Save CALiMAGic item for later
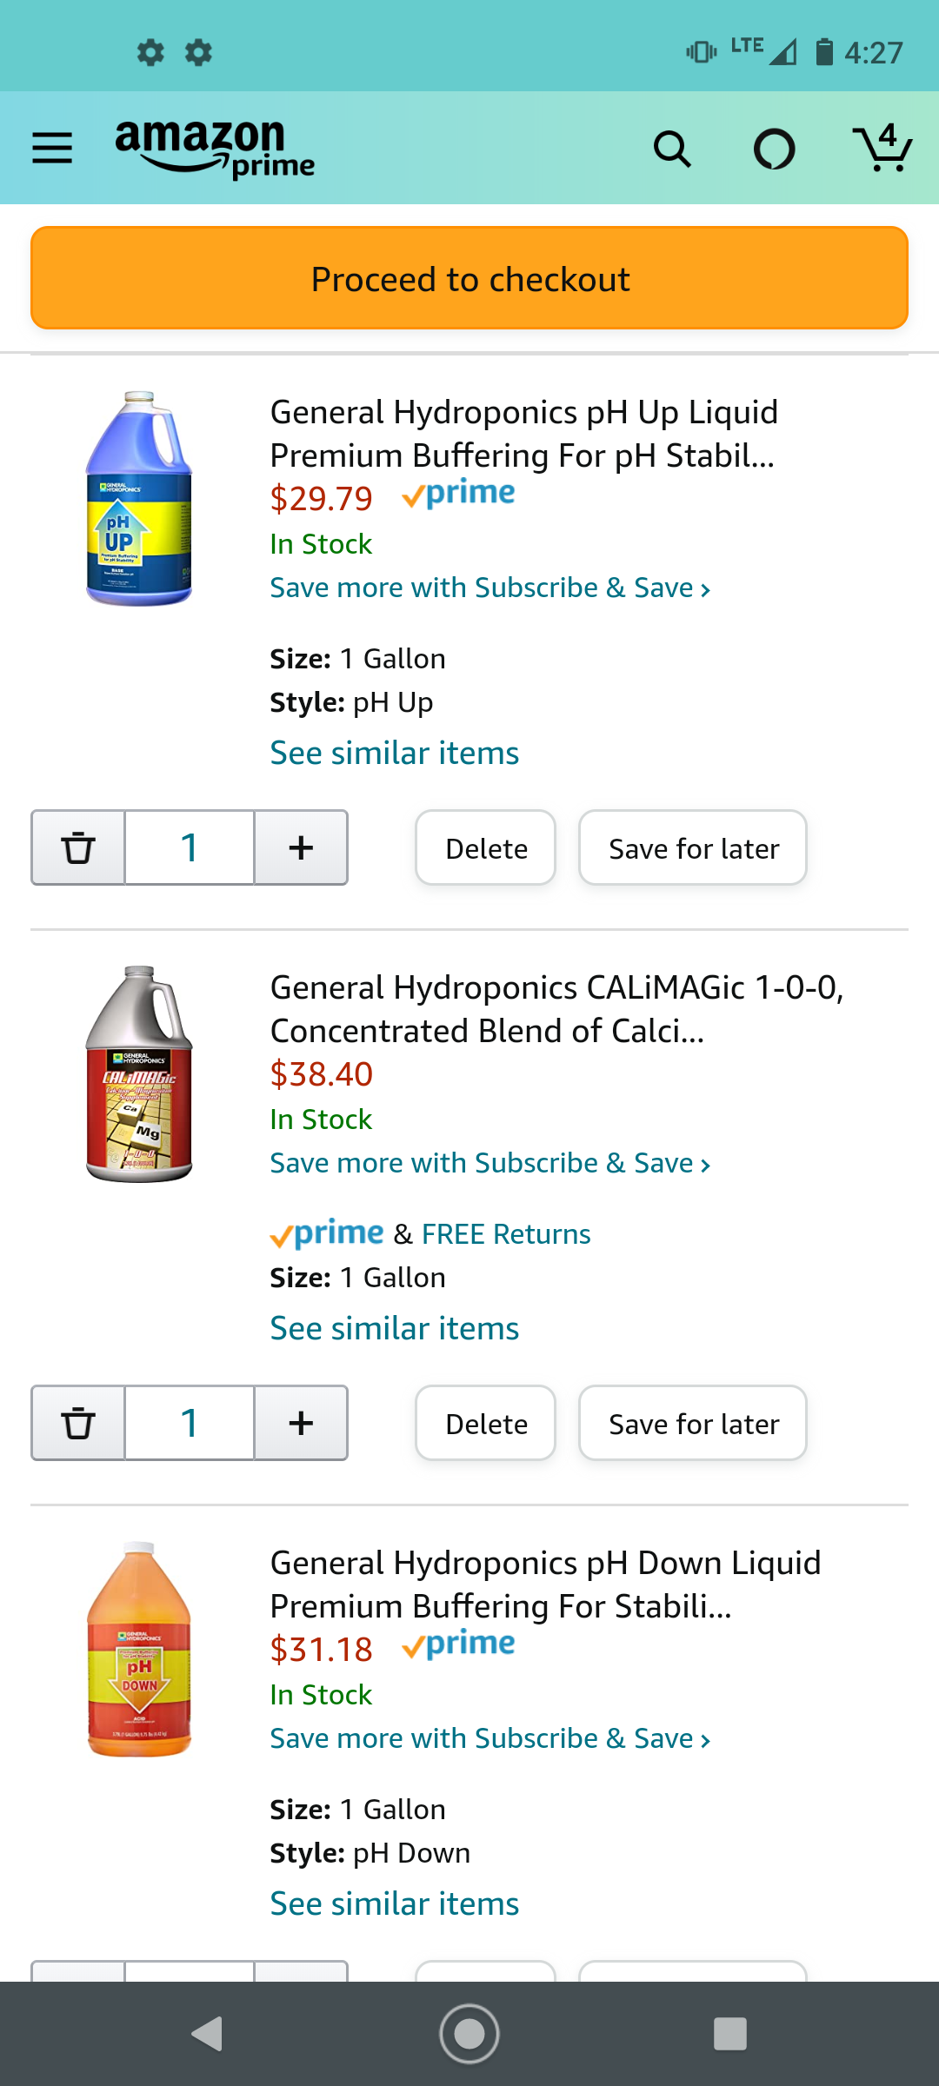This screenshot has height=2086, width=939. (x=693, y=1424)
